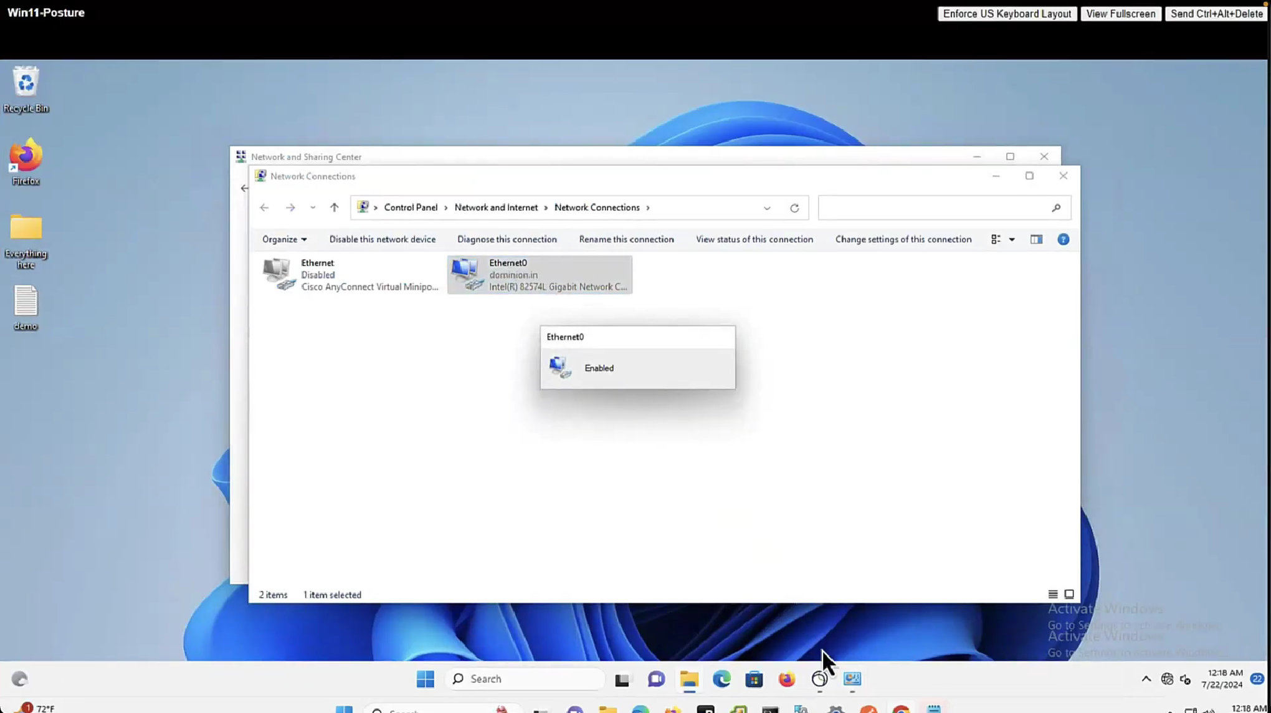This screenshot has height=713, width=1271.
Task: Open the address bar history dropdown chevron
Action: pos(767,208)
